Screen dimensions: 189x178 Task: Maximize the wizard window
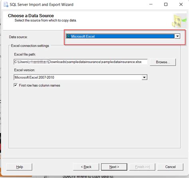[166, 4]
